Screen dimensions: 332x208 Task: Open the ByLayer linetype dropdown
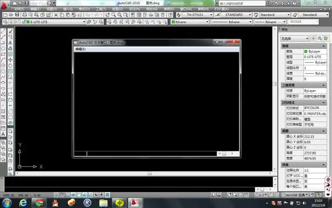coord(250,22)
